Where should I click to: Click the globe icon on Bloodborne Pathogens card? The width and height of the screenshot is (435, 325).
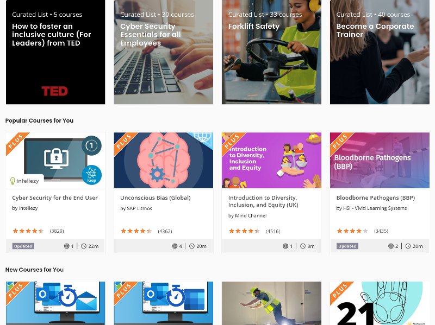pos(391,246)
